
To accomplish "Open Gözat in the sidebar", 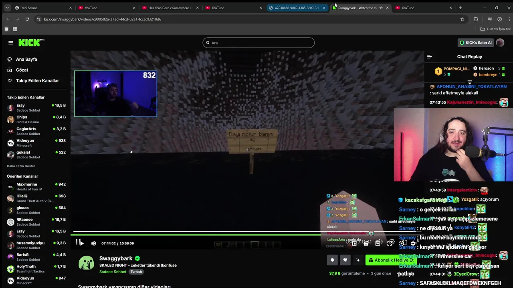I will pos(22,70).
